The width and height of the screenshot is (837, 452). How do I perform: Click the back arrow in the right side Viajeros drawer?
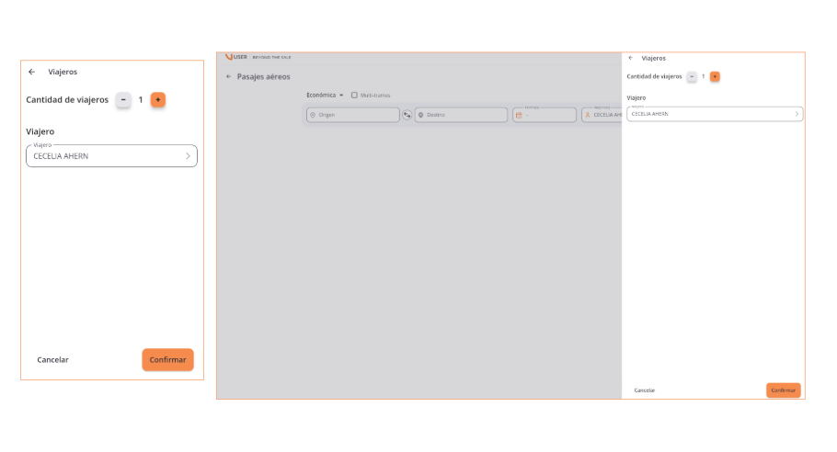(x=630, y=58)
